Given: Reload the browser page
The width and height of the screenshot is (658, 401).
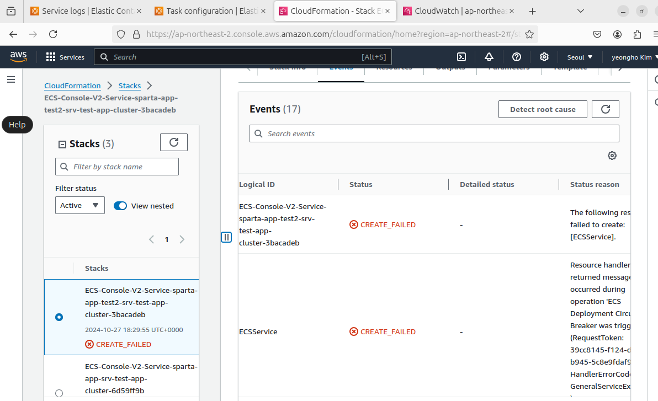Looking at the screenshot, I should click(53, 34).
